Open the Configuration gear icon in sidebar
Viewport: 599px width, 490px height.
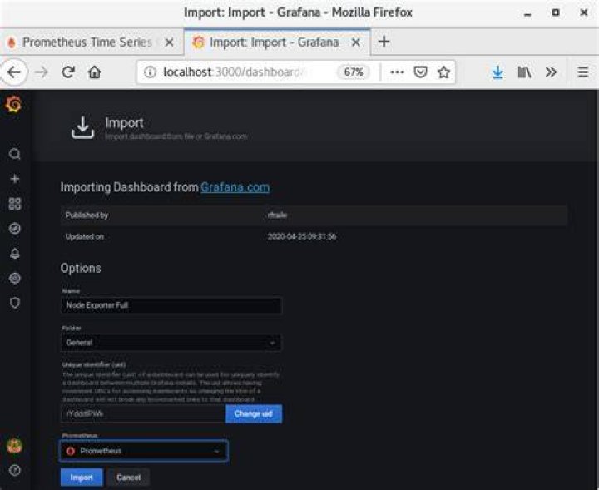click(14, 278)
